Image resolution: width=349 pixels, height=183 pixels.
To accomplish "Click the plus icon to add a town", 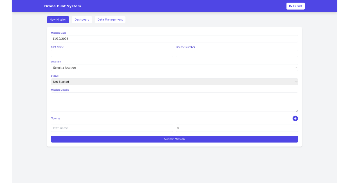I will click(x=295, y=119).
